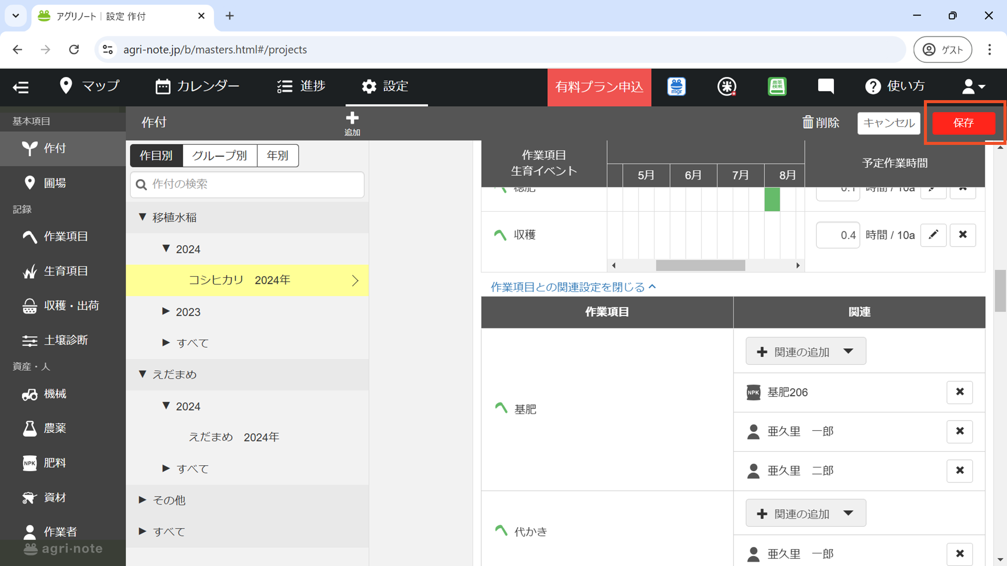Open a new browser tab
Image resolution: width=1007 pixels, height=566 pixels.
tap(230, 16)
